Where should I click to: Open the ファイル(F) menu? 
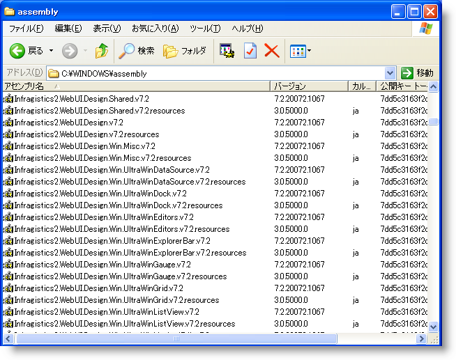click(x=26, y=29)
